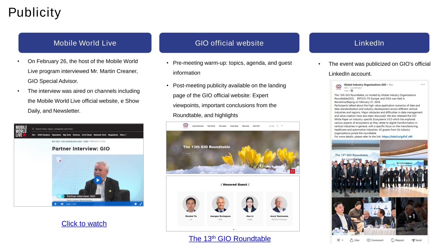
Task: Toggle the switch beside Partner interview caption
Action: 61,196
